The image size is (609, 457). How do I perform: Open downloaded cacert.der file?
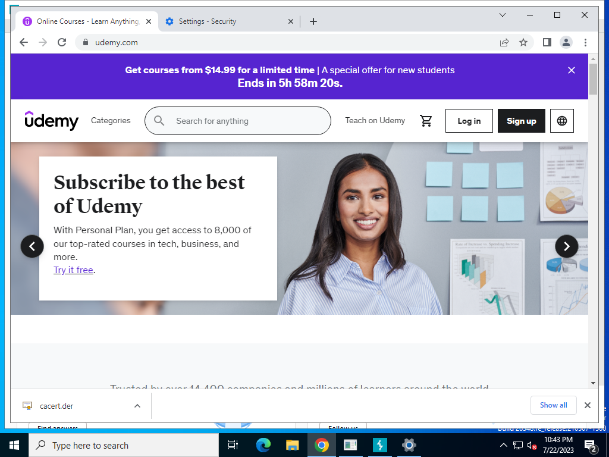(x=56, y=406)
